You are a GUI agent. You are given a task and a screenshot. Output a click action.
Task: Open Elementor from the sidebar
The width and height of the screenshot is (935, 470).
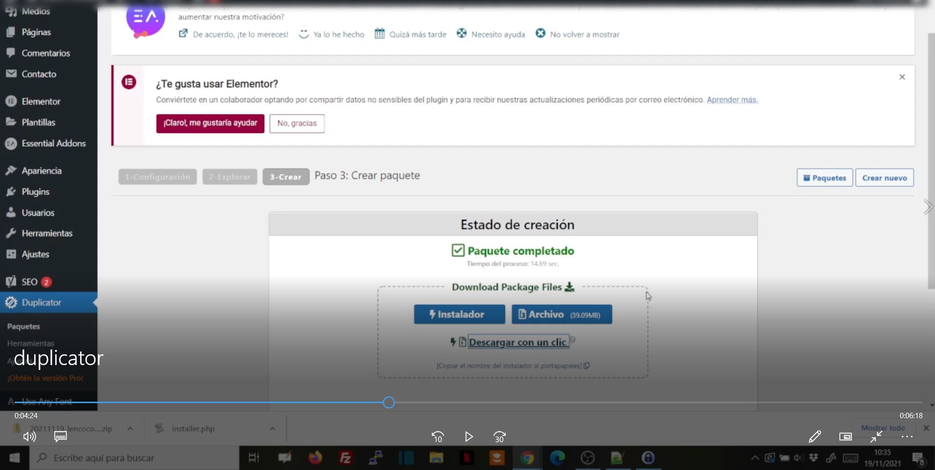point(41,101)
